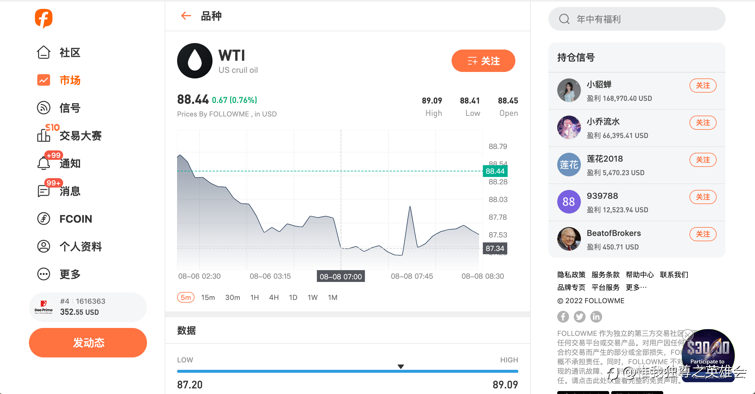Click the 小貂蝉 trader name
Viewport: 755px width, 394px height.
599,85
